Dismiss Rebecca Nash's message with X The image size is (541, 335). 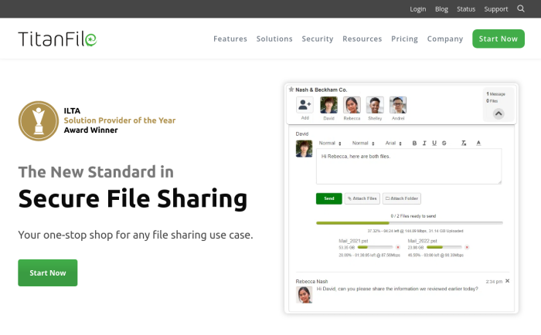click(507, 281)
